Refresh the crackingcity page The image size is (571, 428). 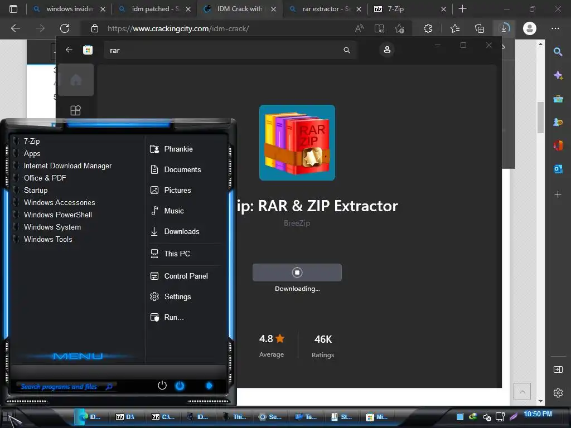[65, 28]
